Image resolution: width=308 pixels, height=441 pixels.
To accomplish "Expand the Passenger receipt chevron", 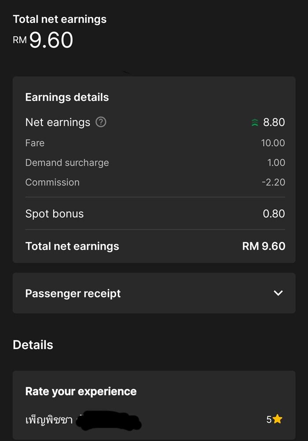I will point(278,293).
